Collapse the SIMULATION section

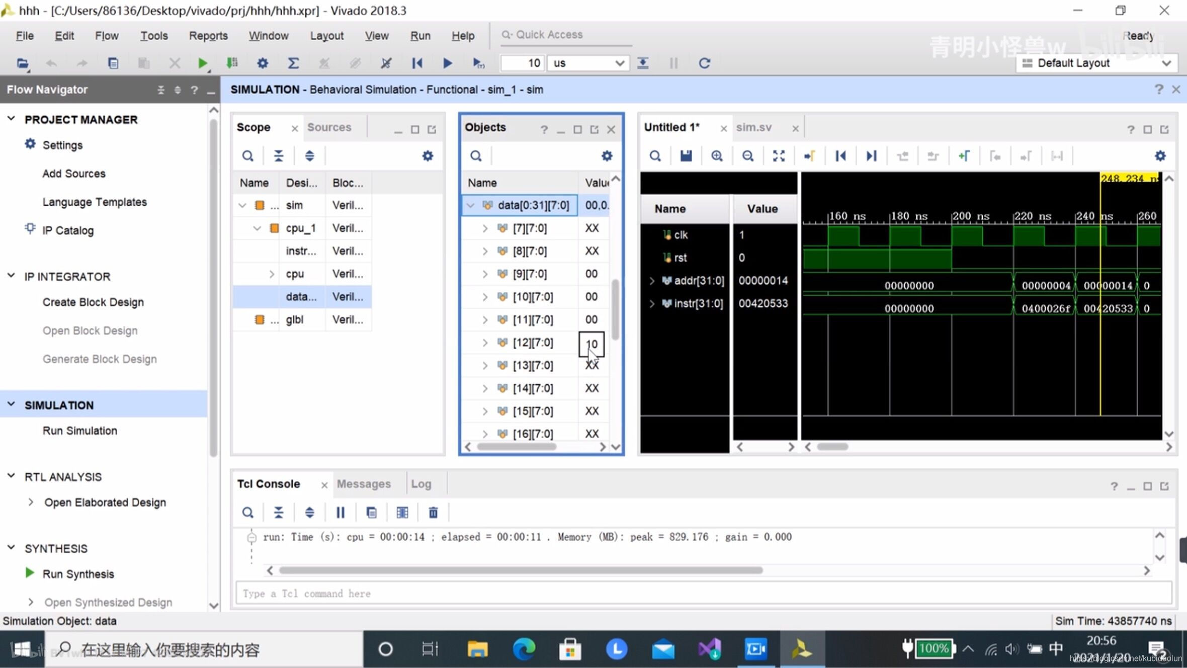tap(11, 404)
